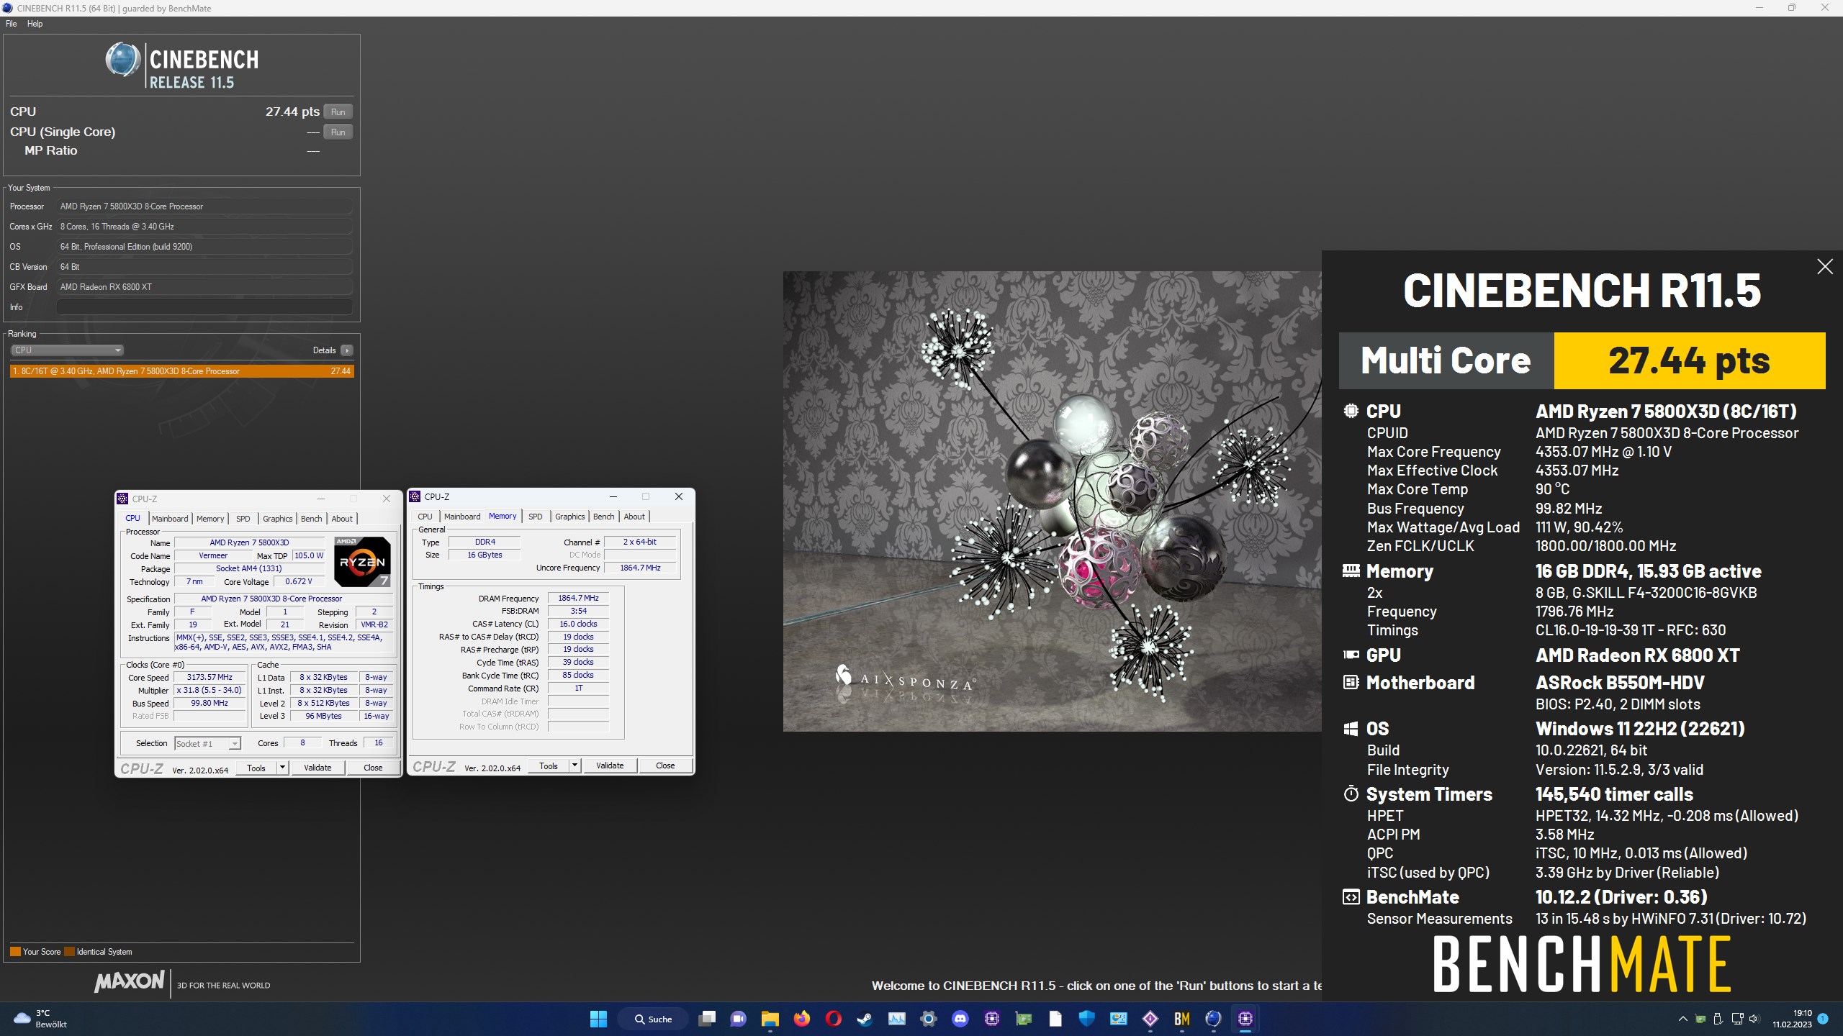Open the Socket #1 selection dropdown
Viewport: 1843px width, 1036px height.
(x=207, y=744)
